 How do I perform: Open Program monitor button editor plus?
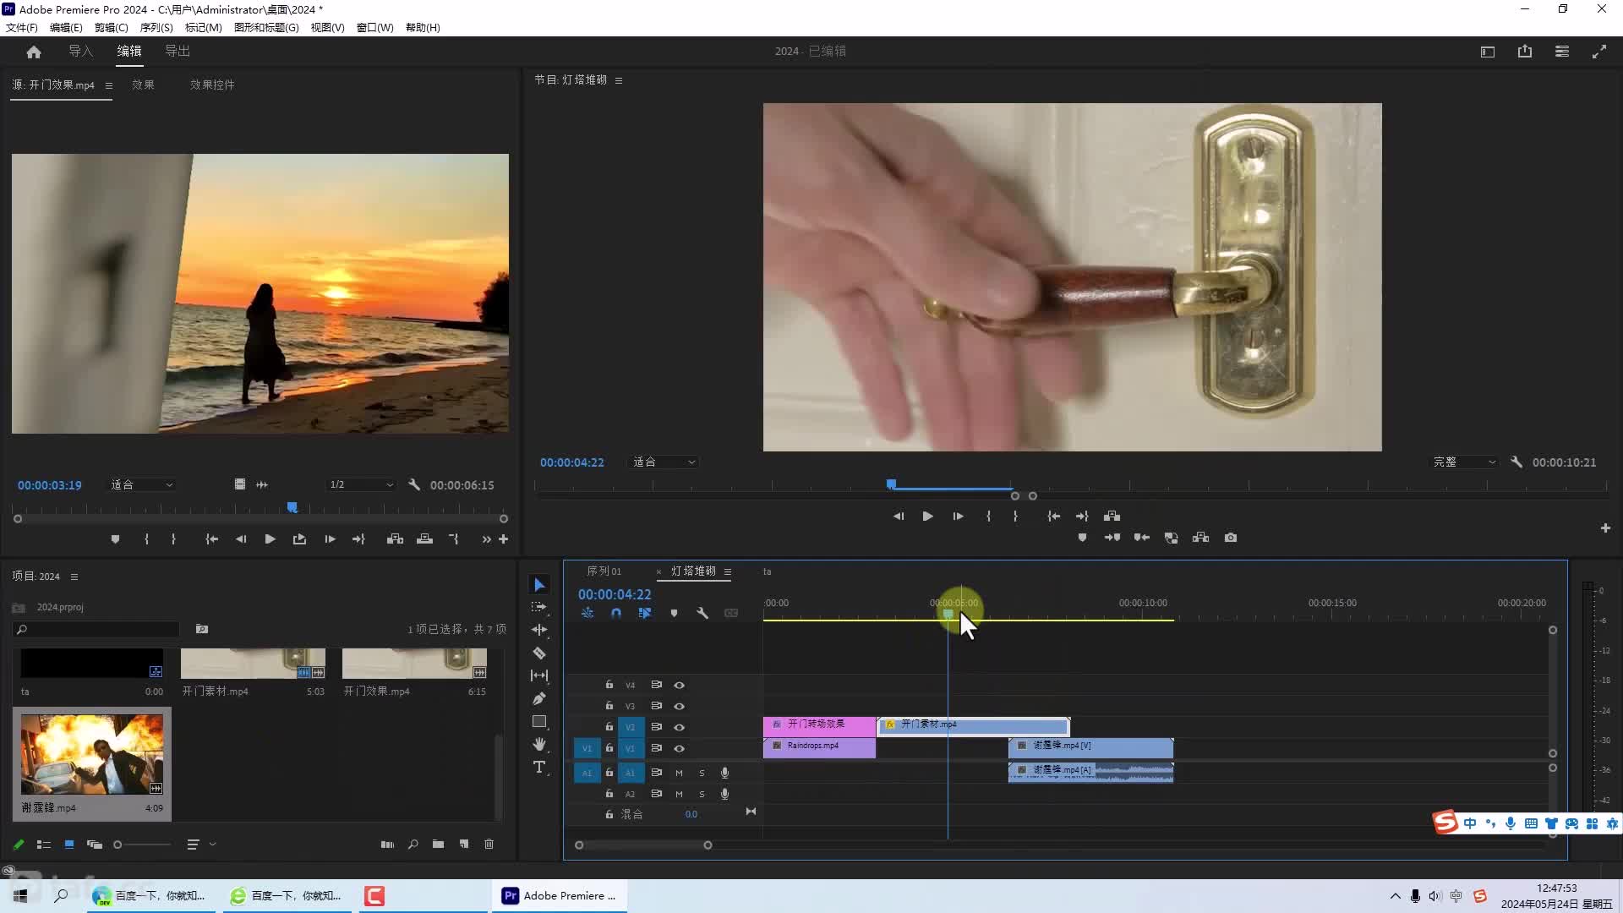1605,528
